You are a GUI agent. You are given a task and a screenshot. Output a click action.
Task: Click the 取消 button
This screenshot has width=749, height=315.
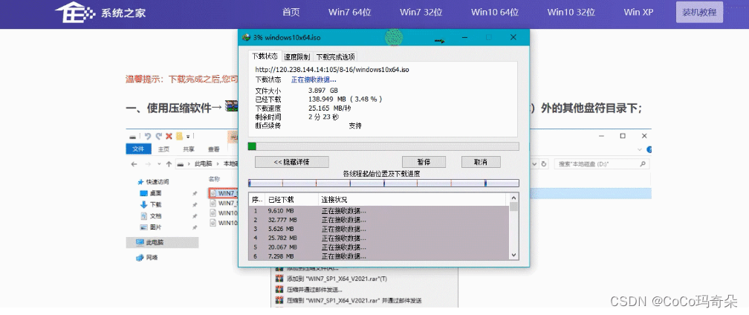481,162
